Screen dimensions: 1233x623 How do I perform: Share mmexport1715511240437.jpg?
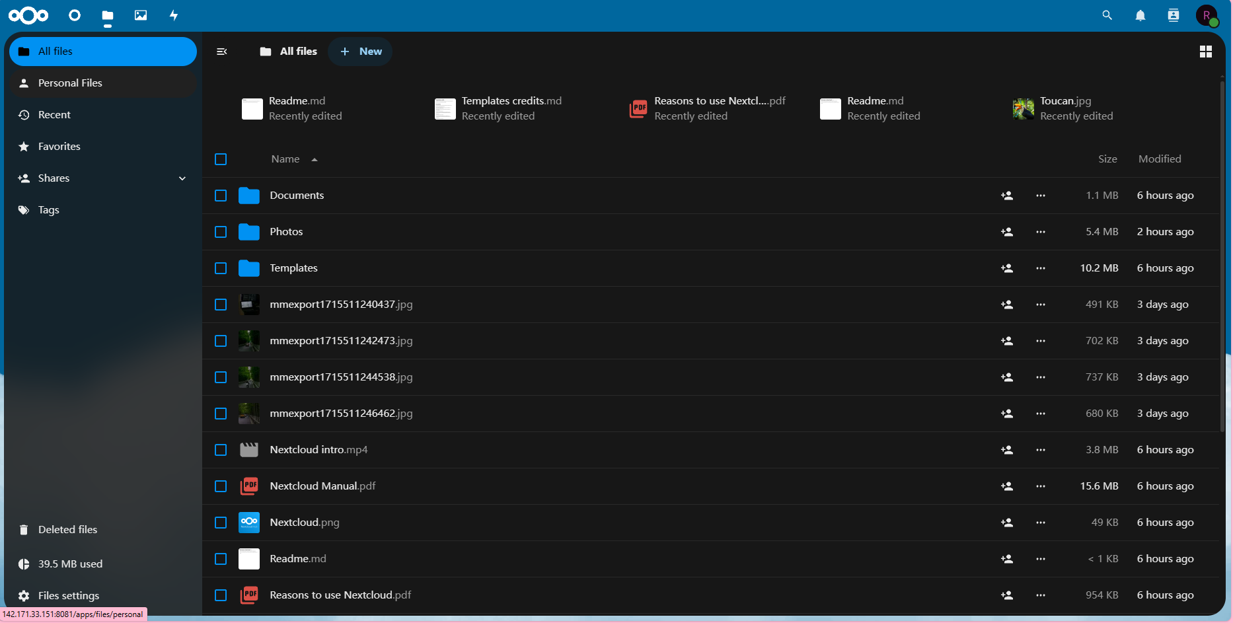(1007, 305)
